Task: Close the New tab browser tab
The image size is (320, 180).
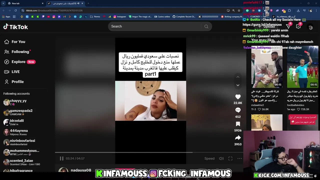Action: coord(42,3)
